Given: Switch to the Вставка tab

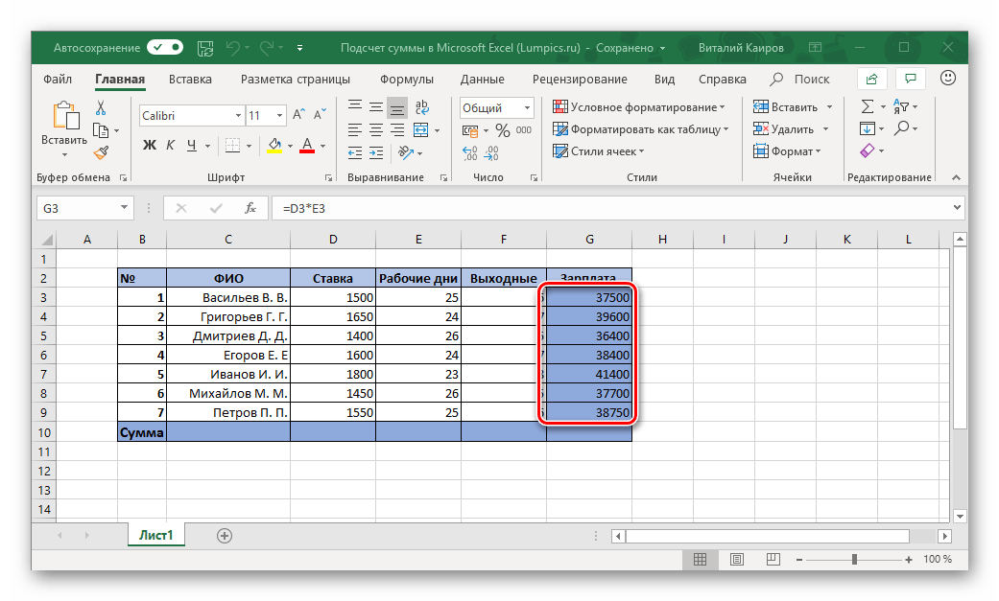Looking at the screenshot, I should (x=190, y=79).
